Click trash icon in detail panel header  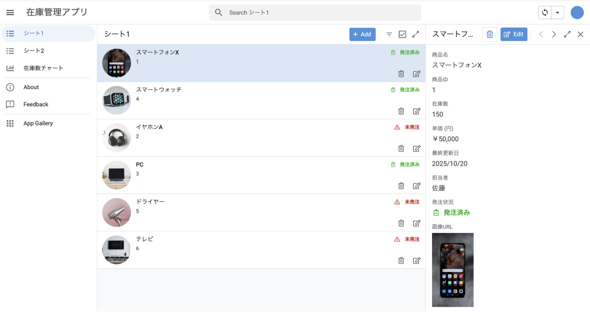(489, 35)
